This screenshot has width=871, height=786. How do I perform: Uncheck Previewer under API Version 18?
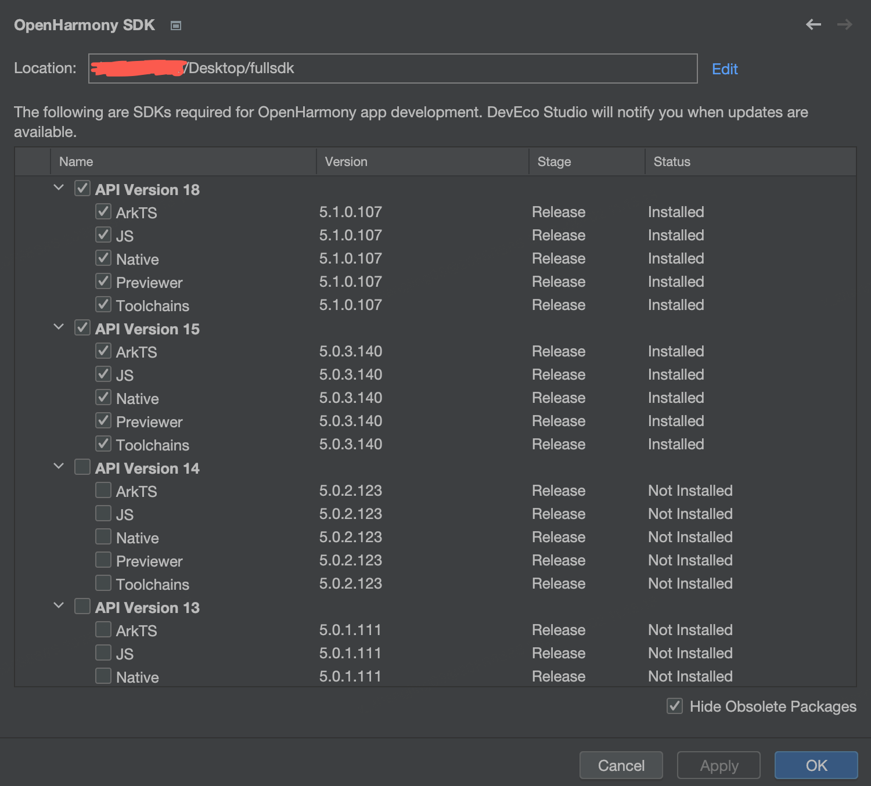click(x=103, y=281)
